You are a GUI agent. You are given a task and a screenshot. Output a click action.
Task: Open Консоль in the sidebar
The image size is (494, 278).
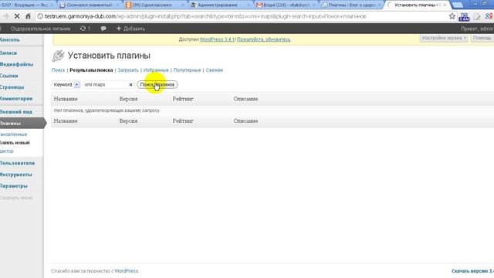click(x=10, y=39)
